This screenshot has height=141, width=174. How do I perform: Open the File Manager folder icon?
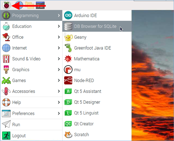[29, 5]
